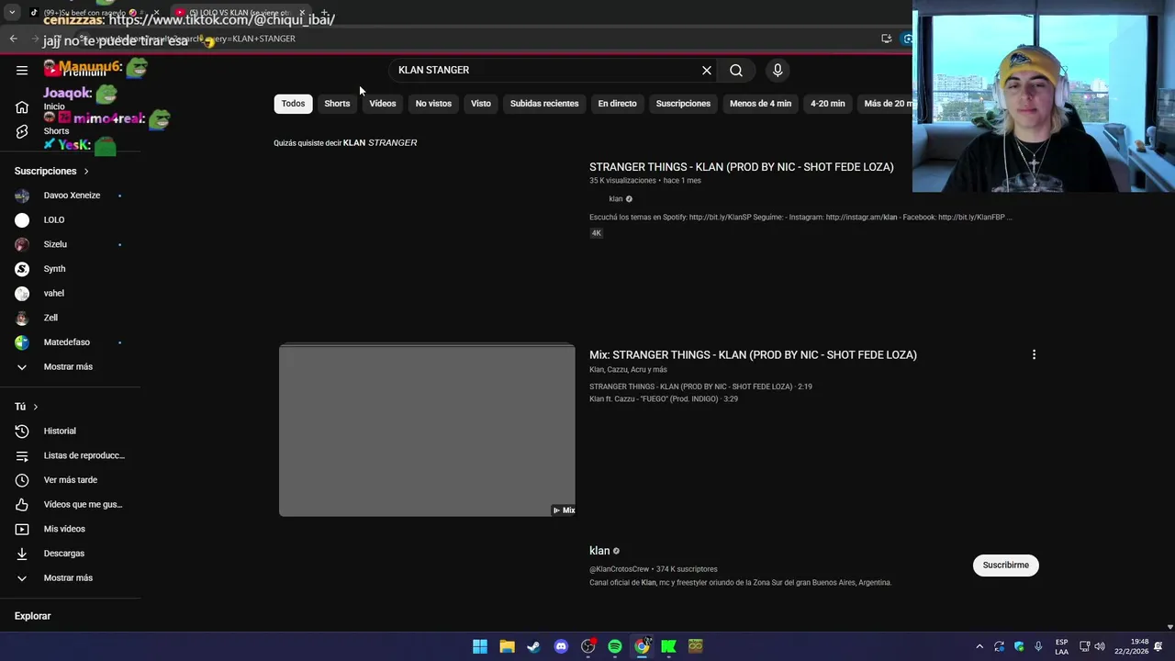Screen dimensions: 1175x661
Task: Click klan uploader name under first video
Action: (616, 199)
